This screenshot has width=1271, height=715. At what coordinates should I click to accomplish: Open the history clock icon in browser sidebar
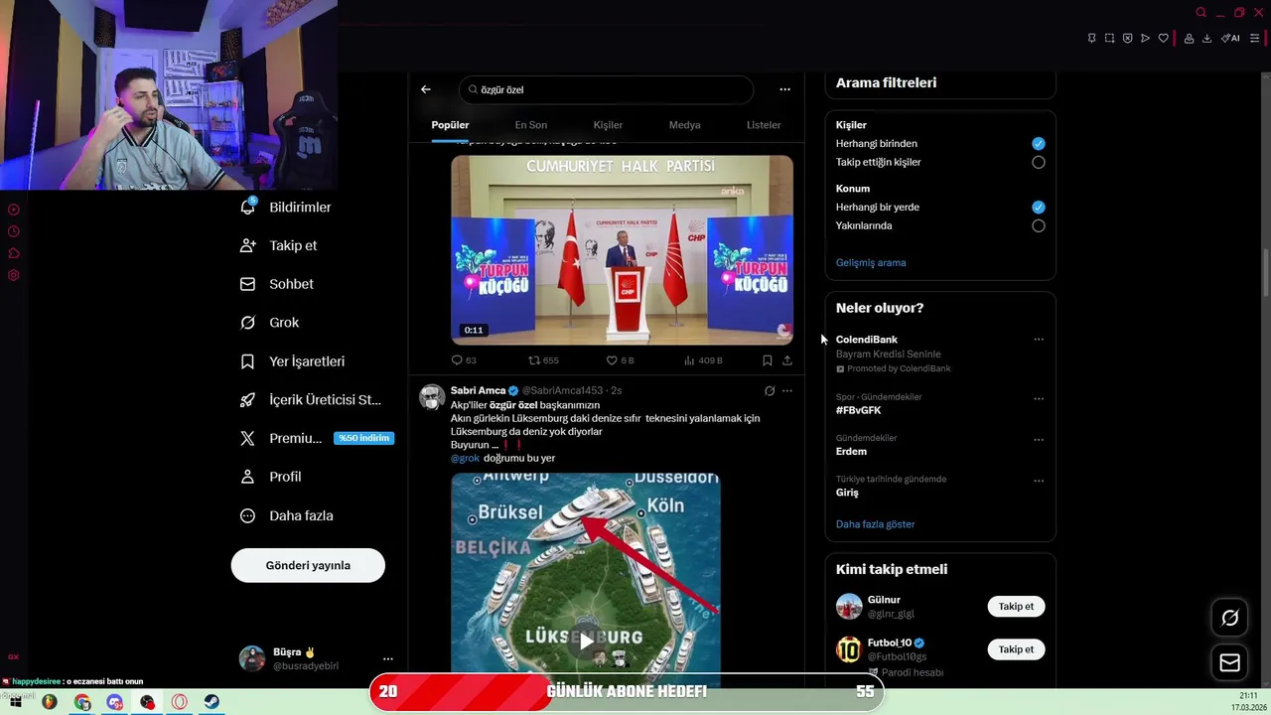14,231
